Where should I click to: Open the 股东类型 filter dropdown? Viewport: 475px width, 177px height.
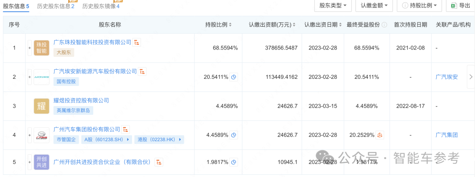pos(333,5)
